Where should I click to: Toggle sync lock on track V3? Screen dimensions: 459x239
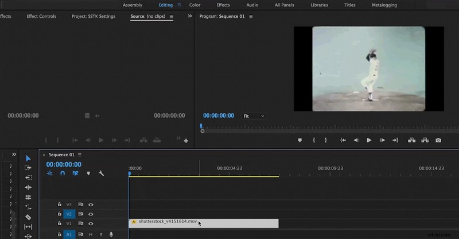click(80, 205)
